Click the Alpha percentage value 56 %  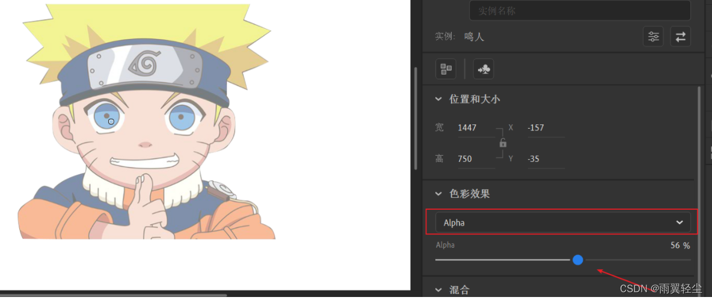tap(680, 245)
